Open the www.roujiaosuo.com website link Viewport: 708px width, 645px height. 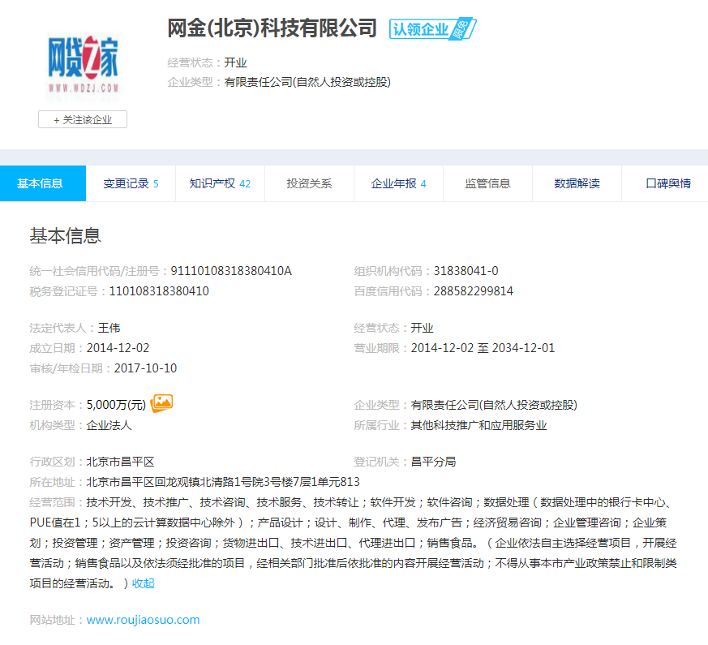coord(143,620)
